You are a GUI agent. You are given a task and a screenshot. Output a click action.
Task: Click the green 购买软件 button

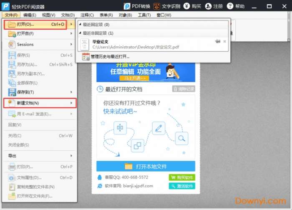pyautogui.click(x=182, y=177)
